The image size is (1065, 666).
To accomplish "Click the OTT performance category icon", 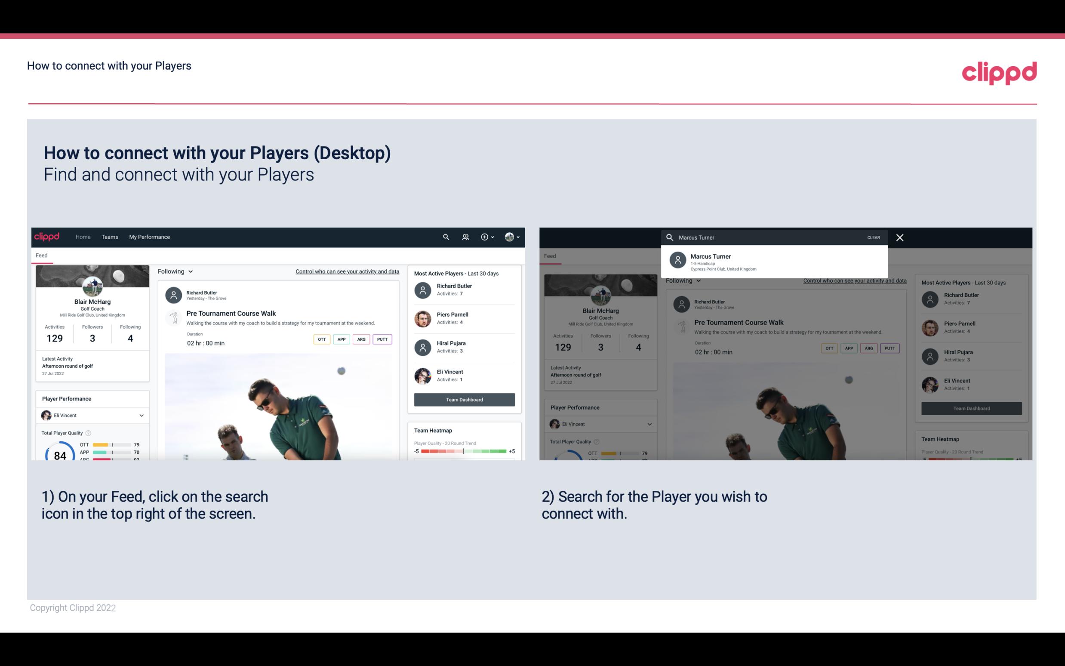I will tap(320, 339).
